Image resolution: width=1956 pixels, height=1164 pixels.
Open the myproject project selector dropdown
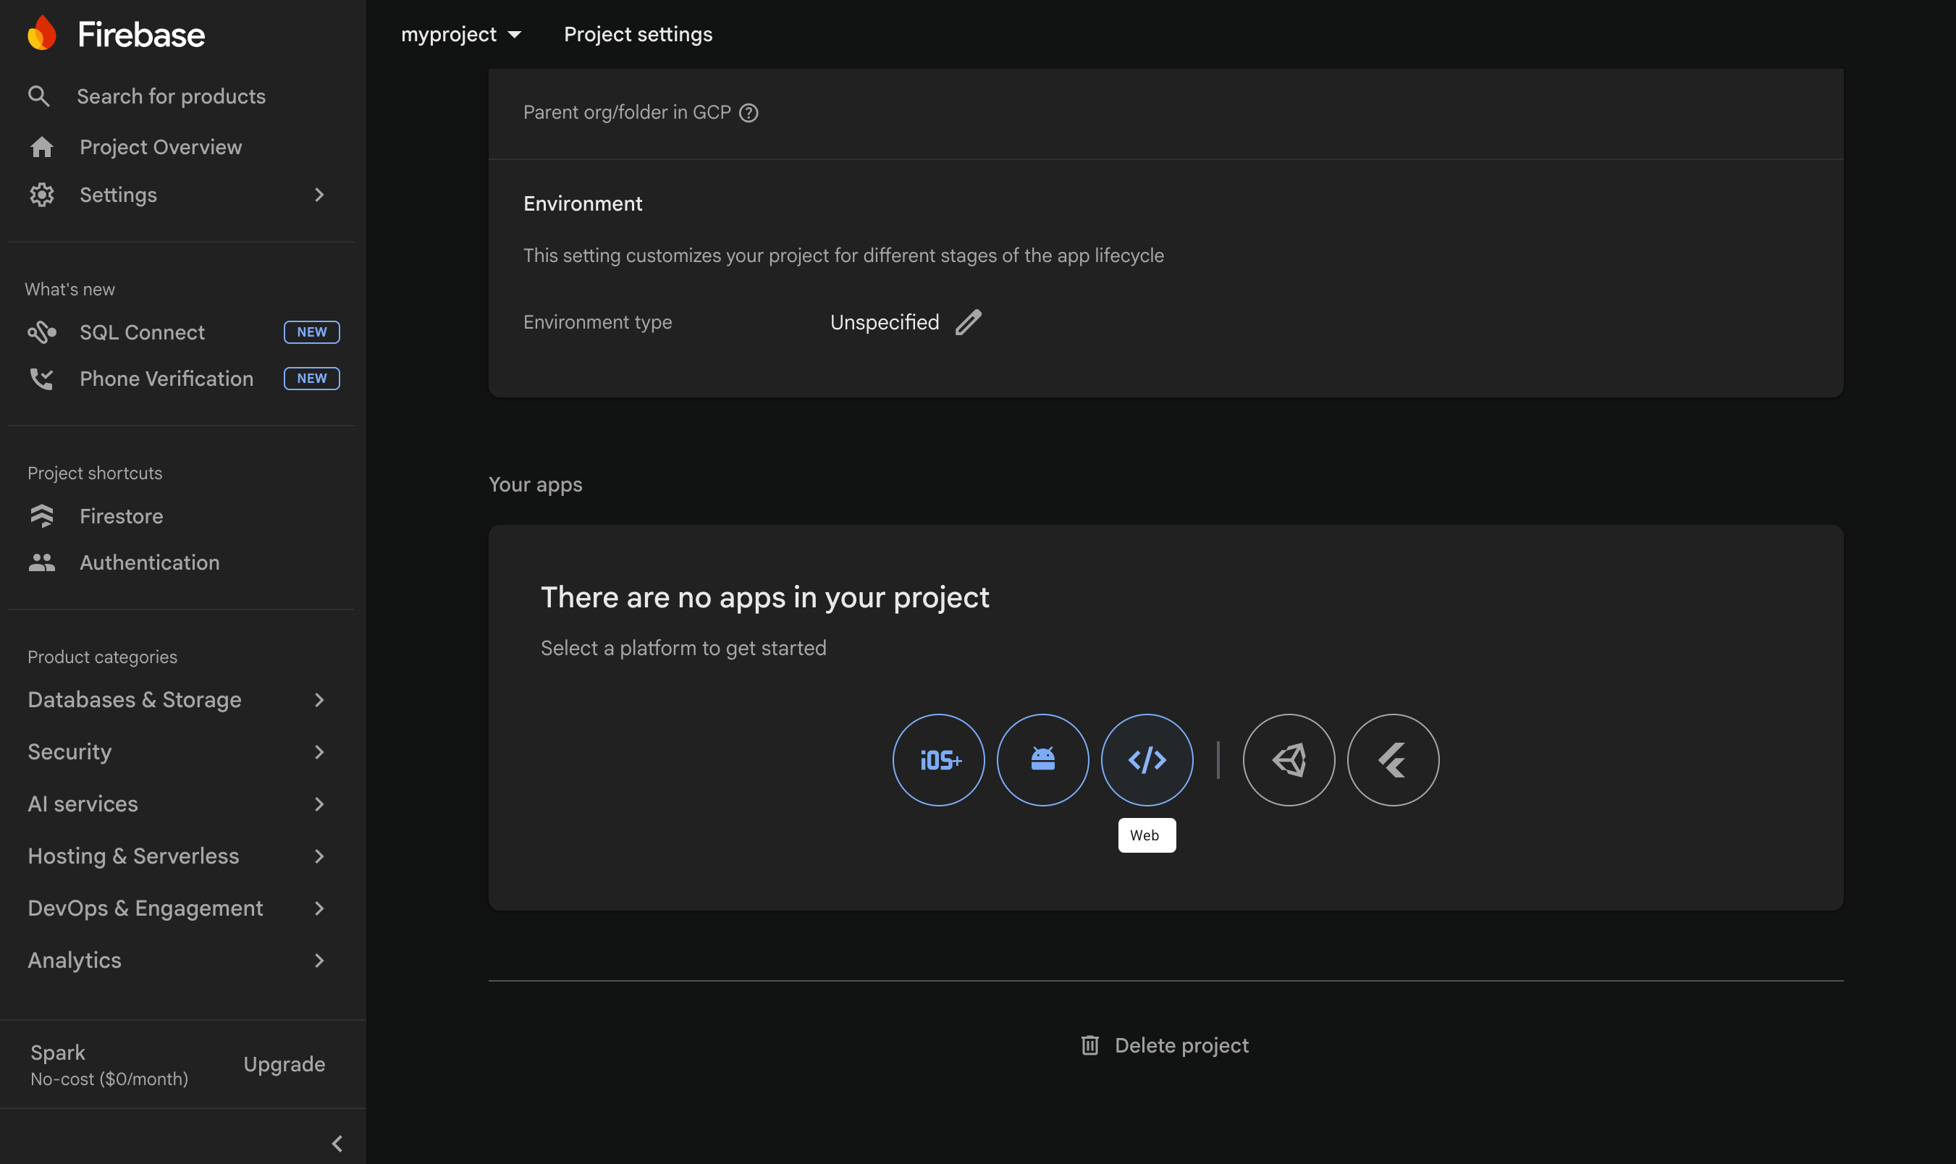[x=461, y=35]
